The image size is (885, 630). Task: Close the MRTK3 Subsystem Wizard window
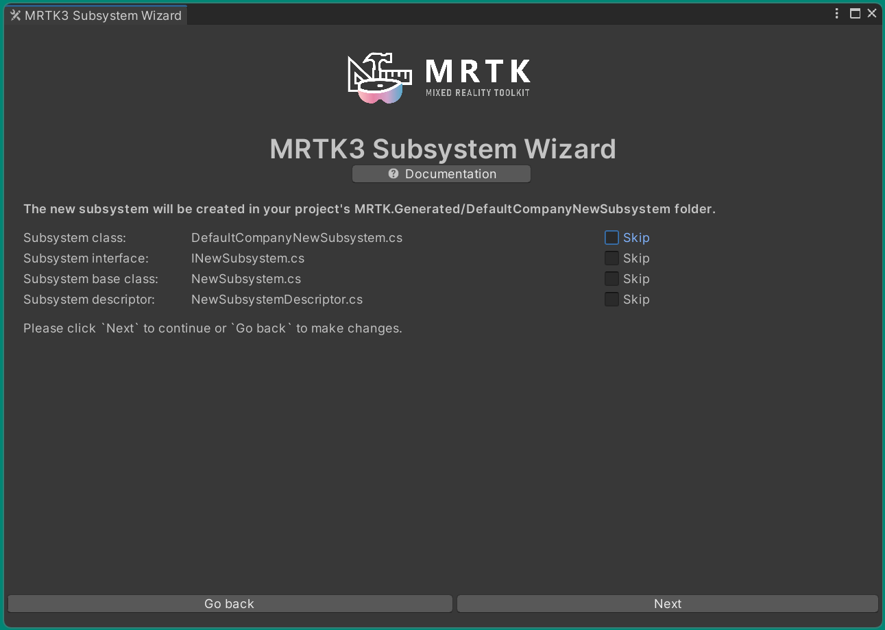pos(872,14)
